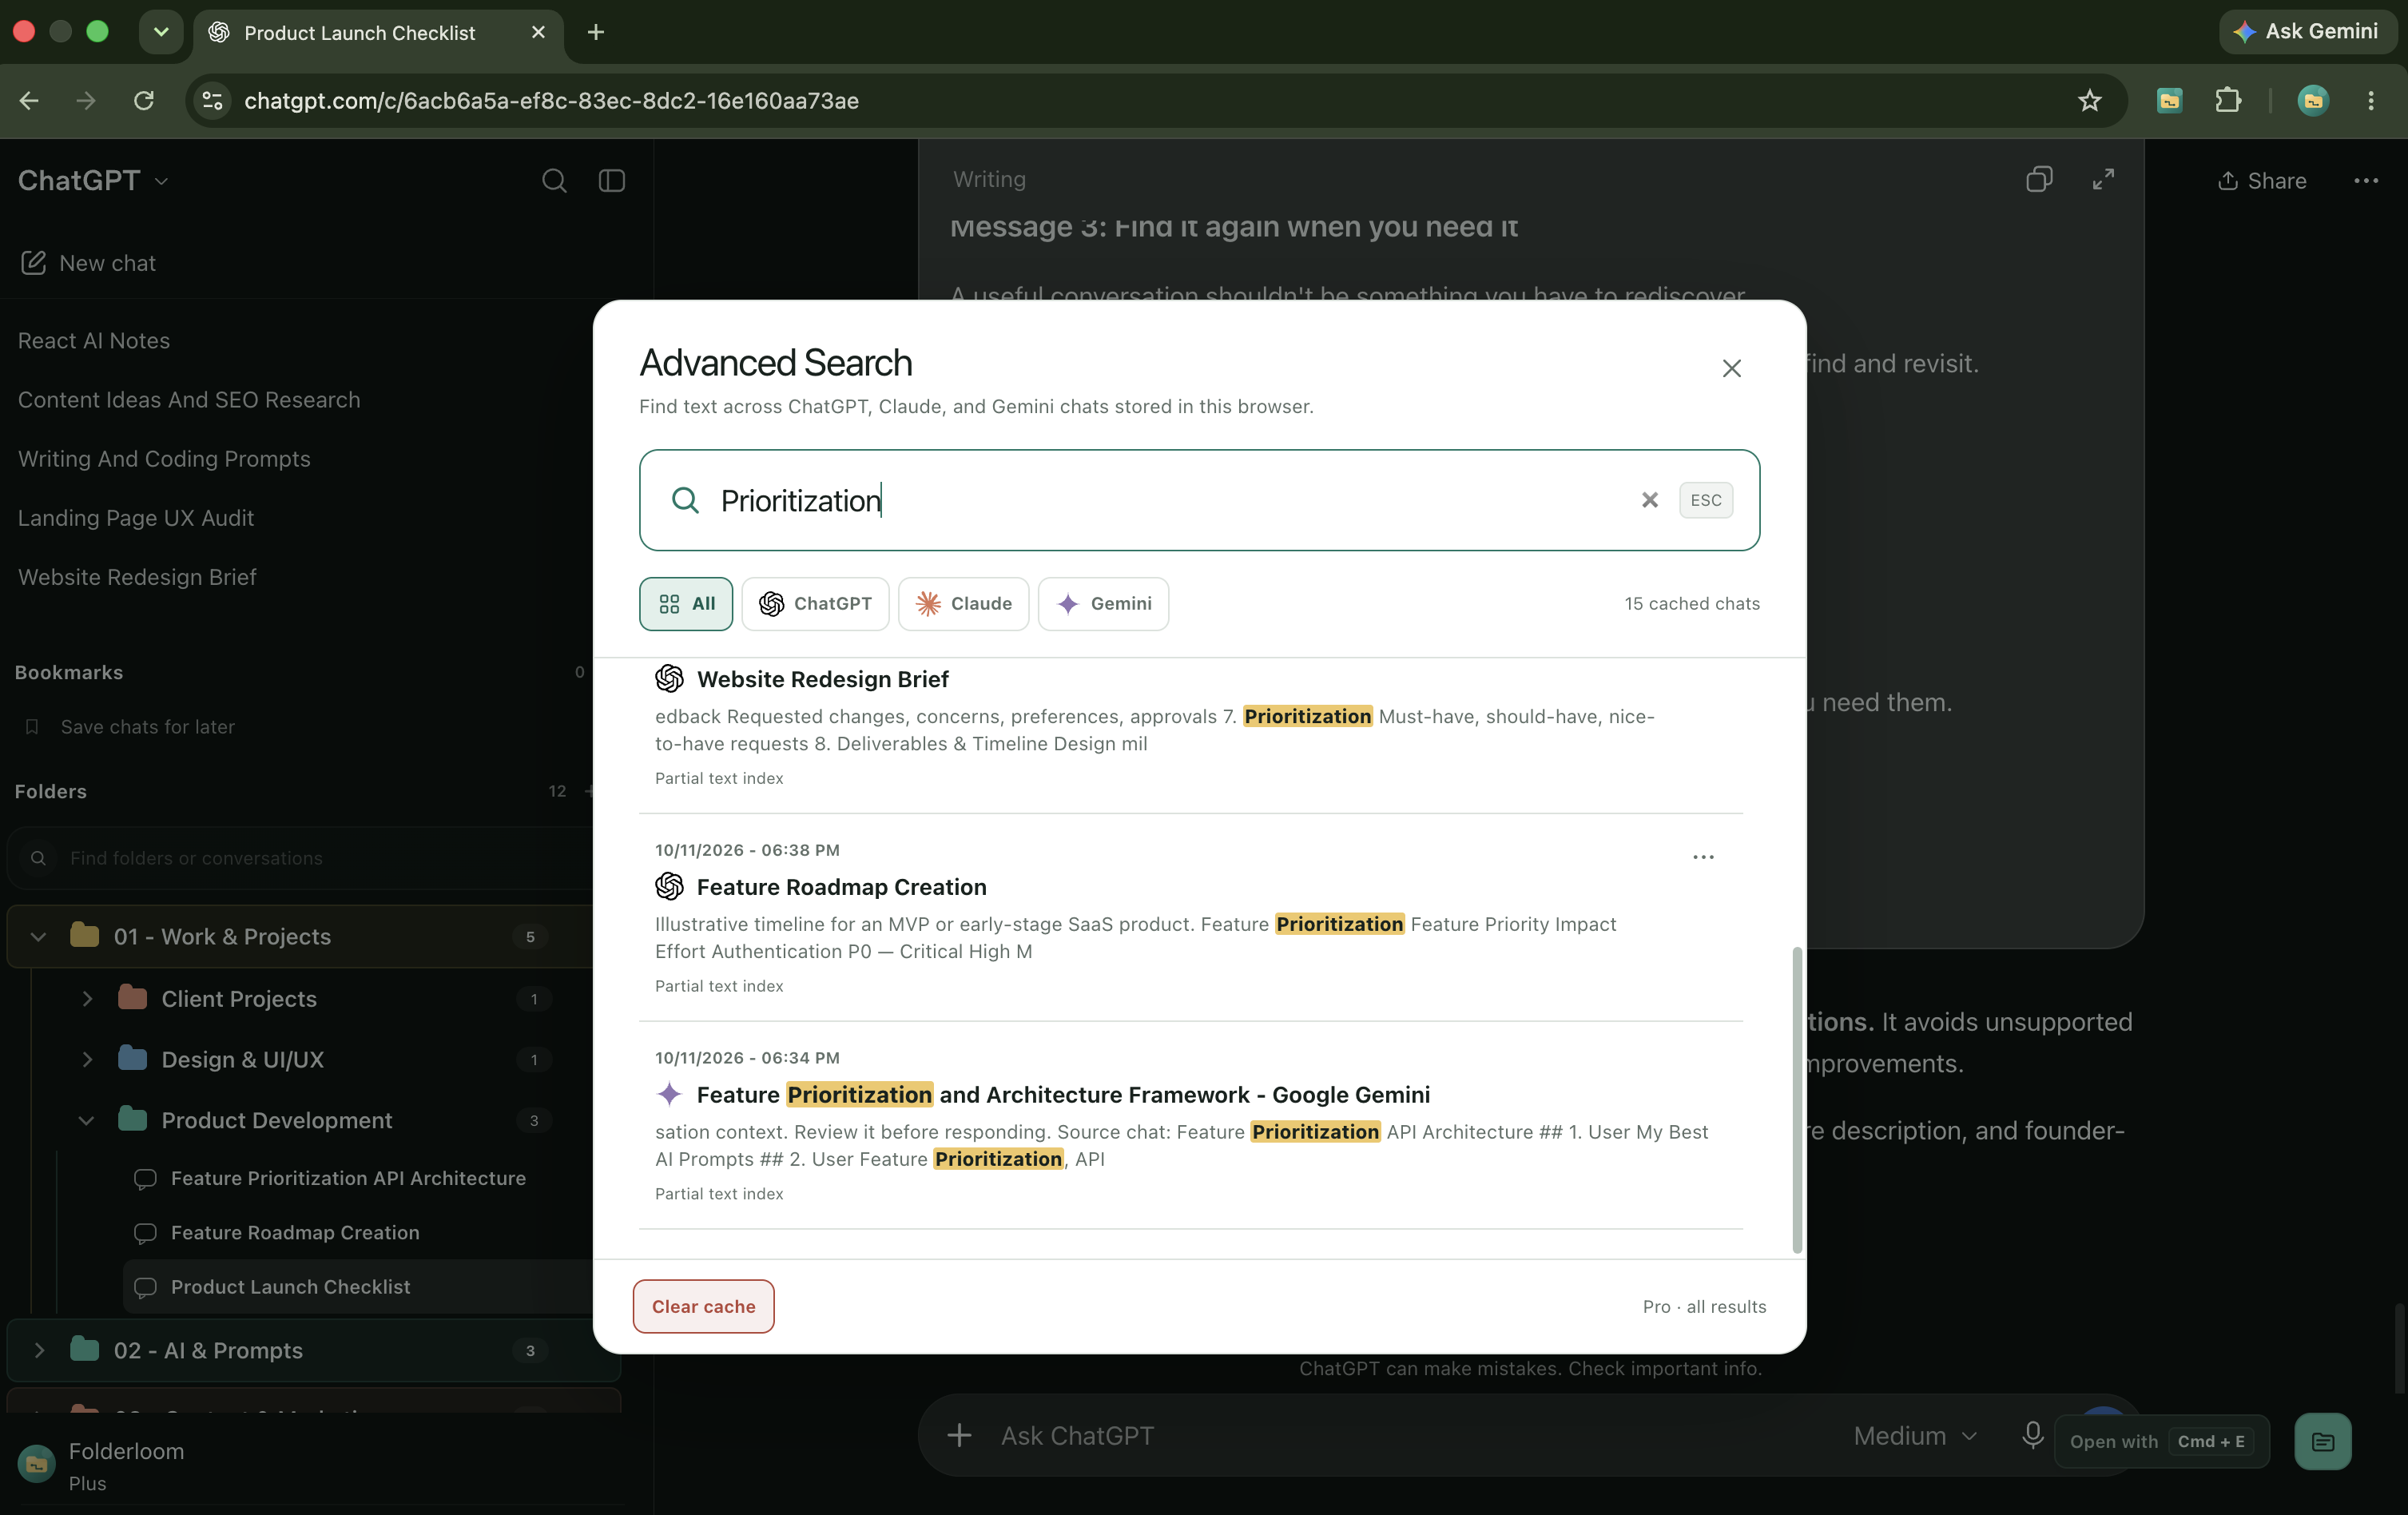The image size is (2408, 1515).
Task: Collapse the 01 - Work & Projects folder
Action: pos(38,937)
